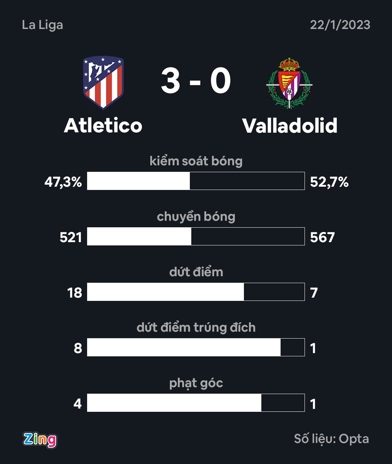Click the 3 - 0 final score
392x464 pixels.
(196, 82)
